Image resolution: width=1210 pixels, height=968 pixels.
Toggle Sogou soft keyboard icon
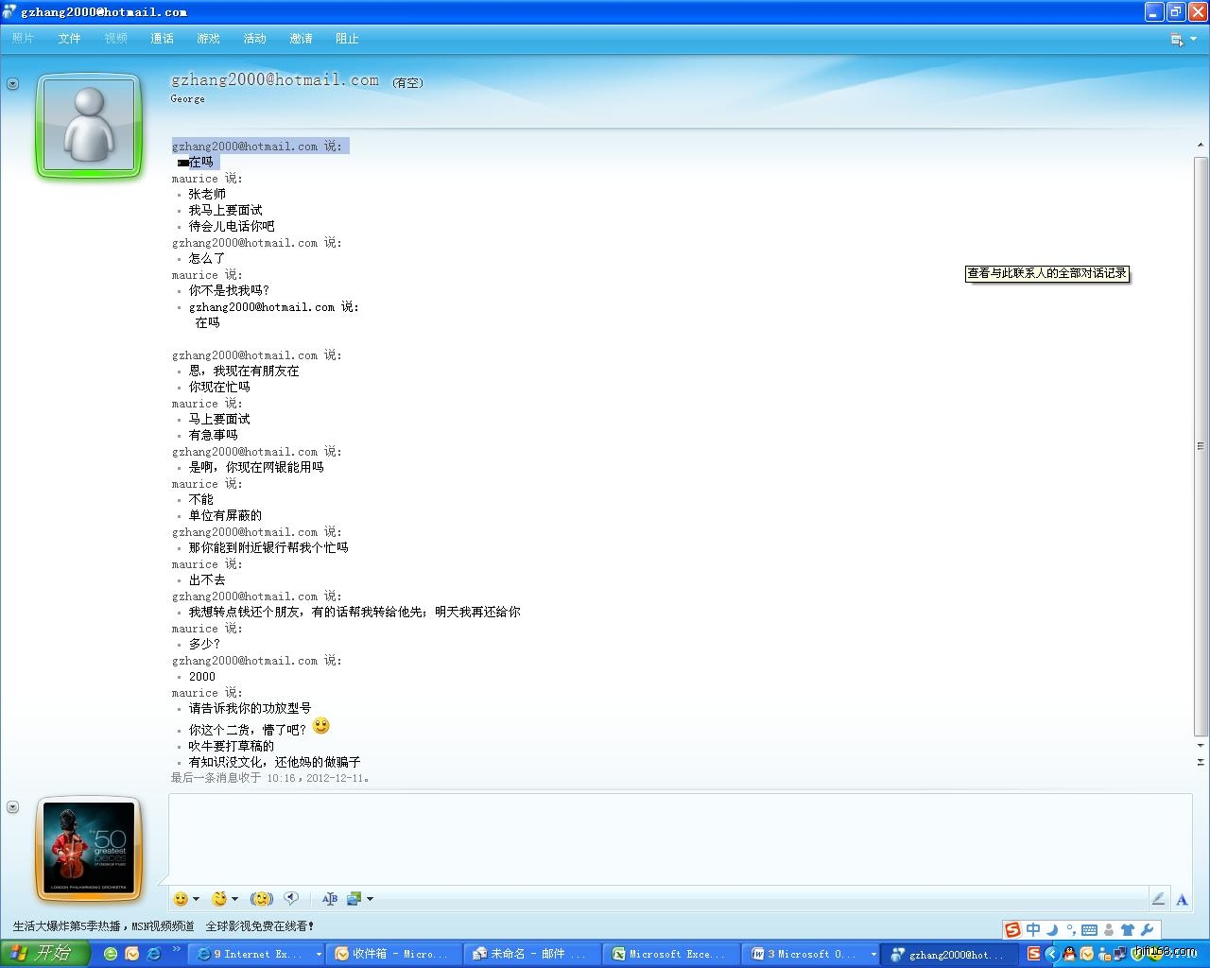tap(1089, 930)
